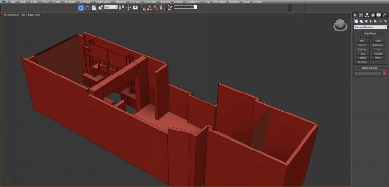Open the Customize menu
The width and height of the screenshot is (389, 187).
click(x=150, y=2)
